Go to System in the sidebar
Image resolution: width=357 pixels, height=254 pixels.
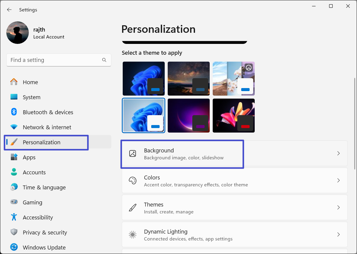pos(31,97)
